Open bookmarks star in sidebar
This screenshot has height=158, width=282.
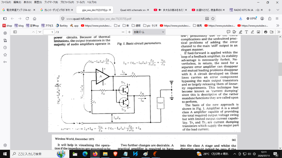pos(5,55)
